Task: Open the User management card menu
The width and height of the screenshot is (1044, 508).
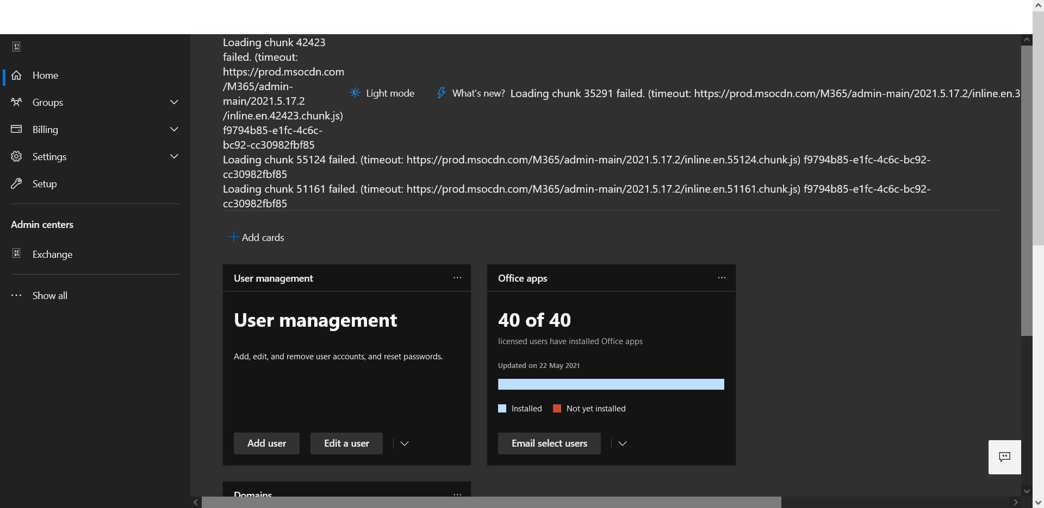Action: click(x=457, y=278)
